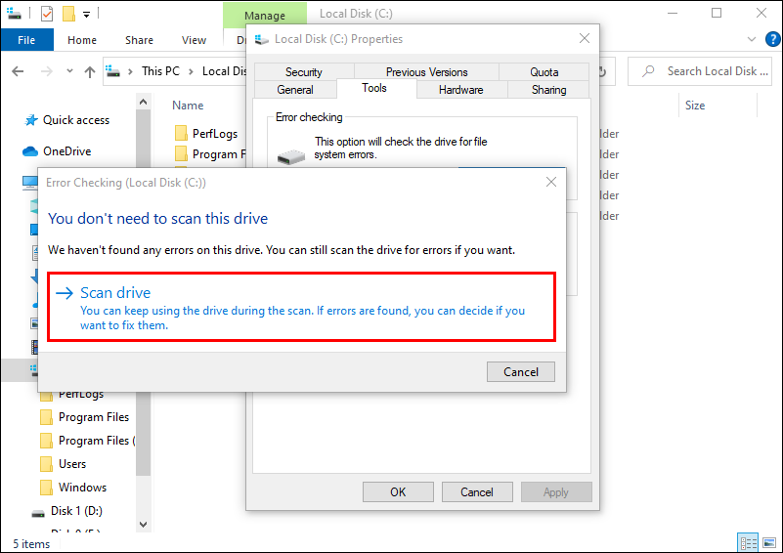Switch to Security tab
The height and width of the screenshot is (553, 783).
click(304, 72)
